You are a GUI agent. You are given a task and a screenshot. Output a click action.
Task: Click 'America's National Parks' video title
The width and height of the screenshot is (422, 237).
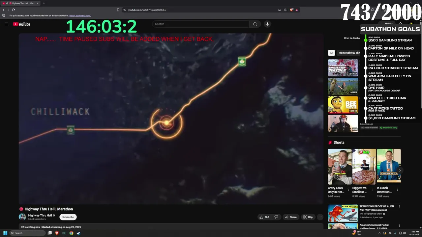coord(375,226)
